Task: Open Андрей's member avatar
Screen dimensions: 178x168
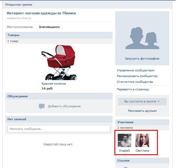Action: [124, 140]
